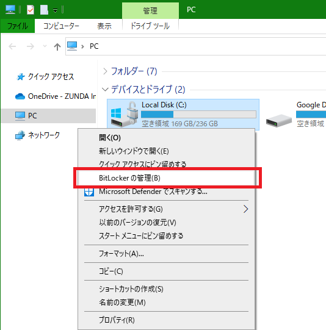Expand the アクセスを許可する submenu arrow

click(x=246, y=209)
